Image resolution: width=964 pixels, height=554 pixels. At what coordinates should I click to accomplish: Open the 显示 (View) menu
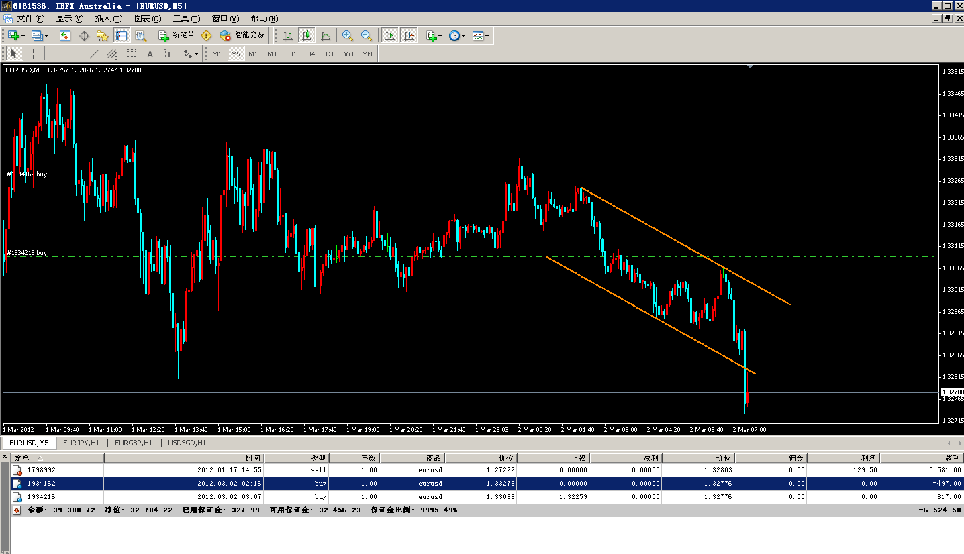[70, 19]
